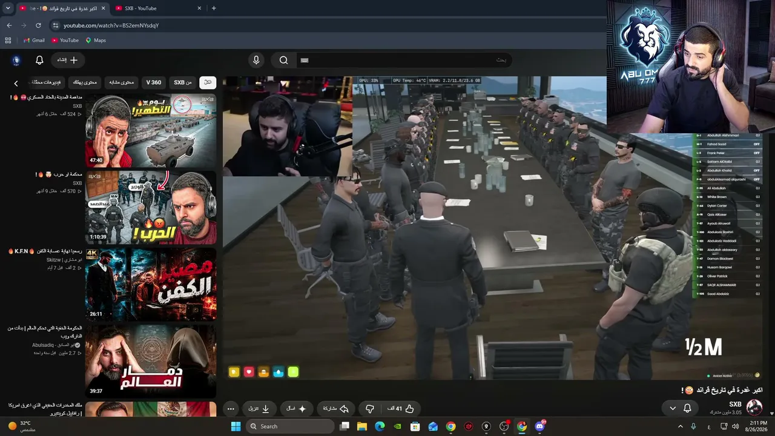Open Windows Start menu
This screenshot has width=775, height=436.
tap(236, 426)
